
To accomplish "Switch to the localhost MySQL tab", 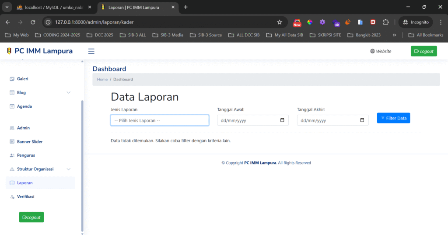I will pos(53,7).
